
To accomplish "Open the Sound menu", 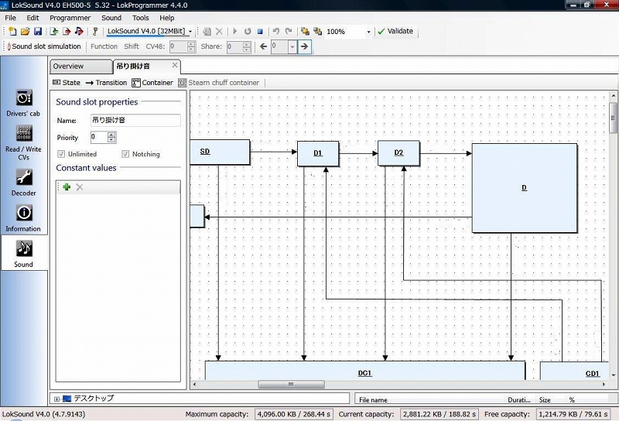I will (111, 18).
